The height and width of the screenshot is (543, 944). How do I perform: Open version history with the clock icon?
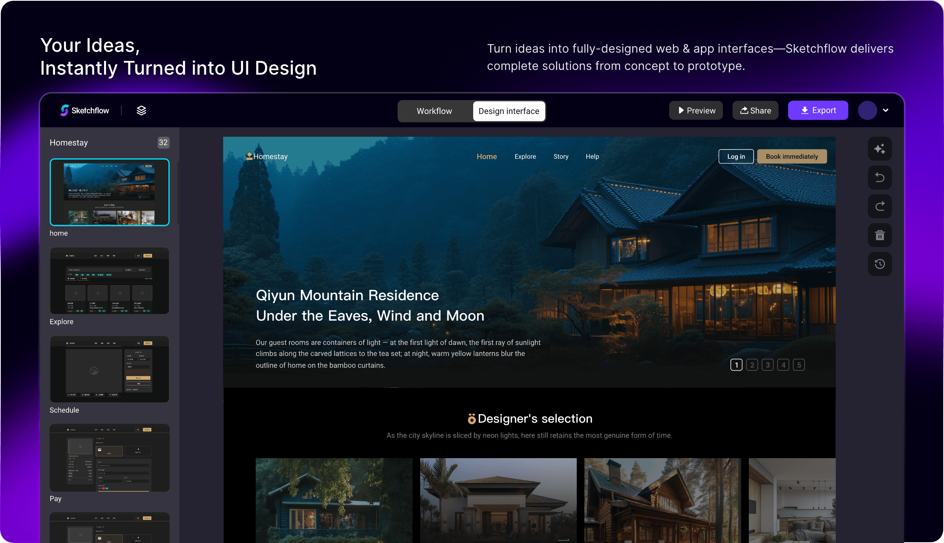[880, 264]
